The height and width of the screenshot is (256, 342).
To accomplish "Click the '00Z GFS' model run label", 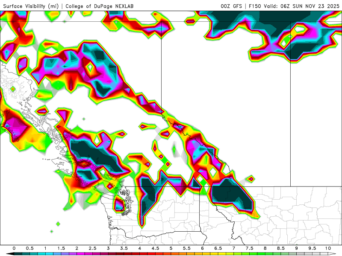I will pyautogui.click(x=231, y=6).
